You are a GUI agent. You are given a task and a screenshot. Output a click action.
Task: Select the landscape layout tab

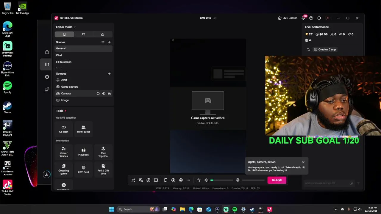pyautogui.click(x=83, y=34)
